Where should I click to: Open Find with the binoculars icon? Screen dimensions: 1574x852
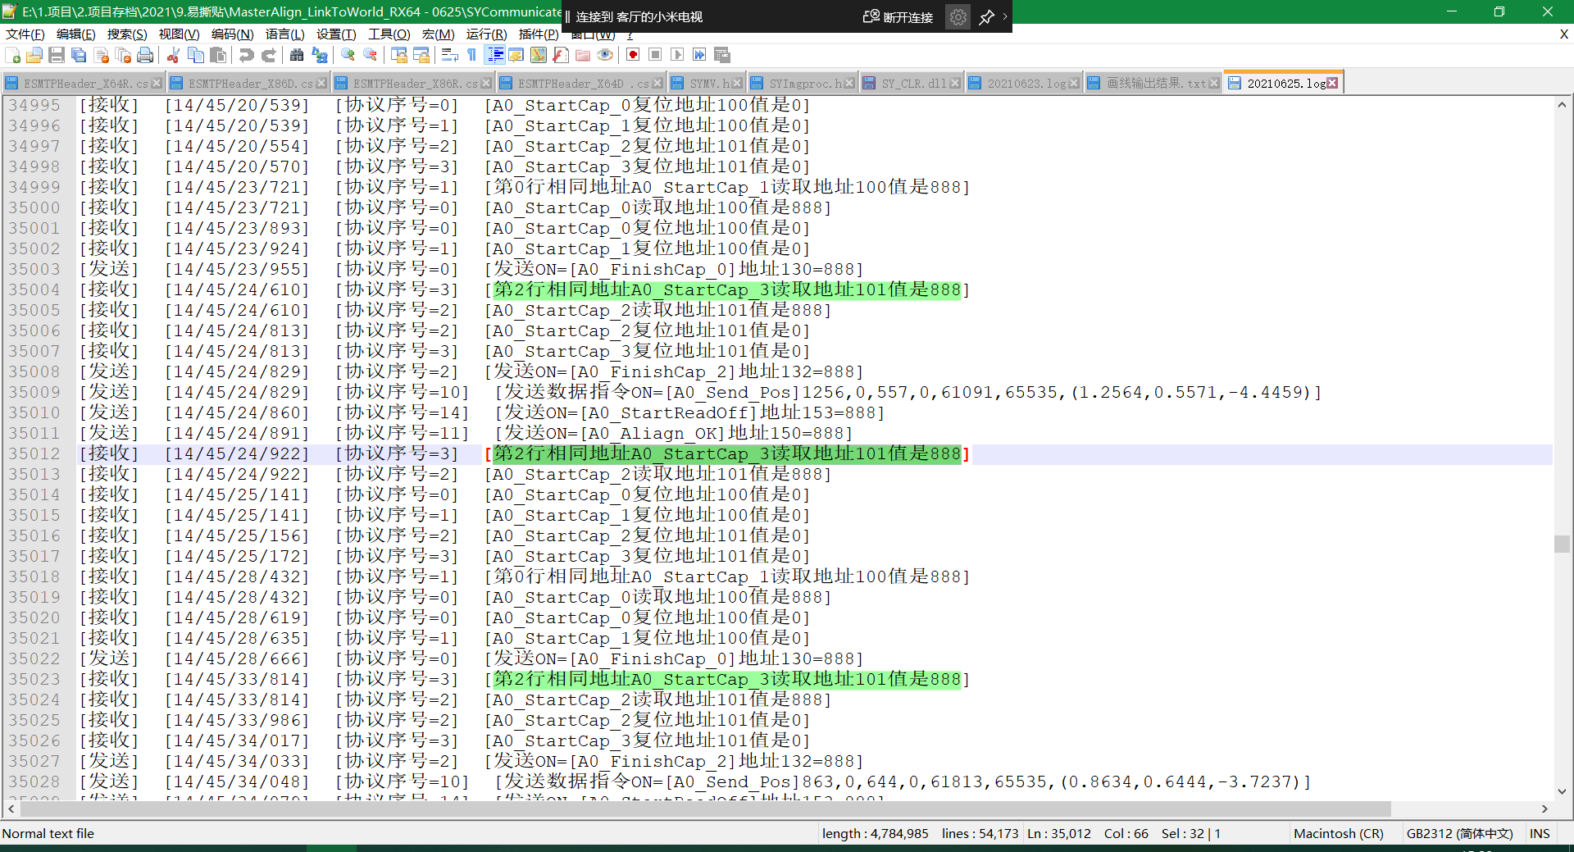click(297, 55)
